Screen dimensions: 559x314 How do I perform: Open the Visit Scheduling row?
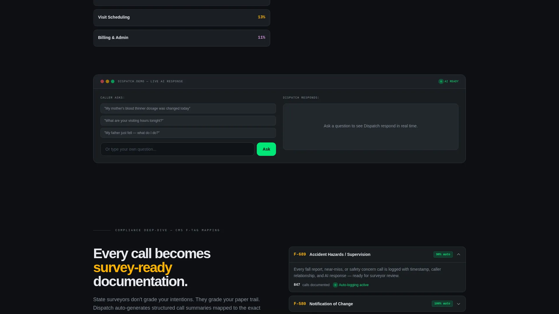182,18
